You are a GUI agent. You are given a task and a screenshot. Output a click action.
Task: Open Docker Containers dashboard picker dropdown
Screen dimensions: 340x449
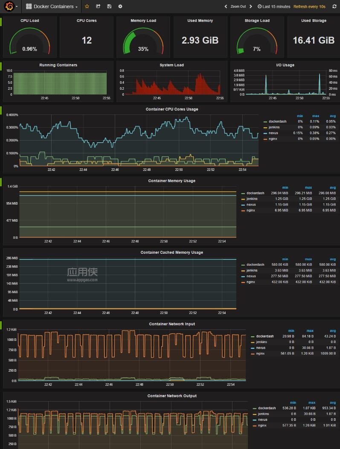(x=52, y=6)
